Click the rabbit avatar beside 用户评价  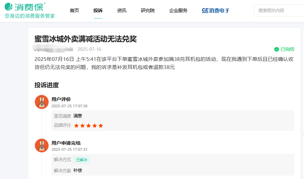pyautogui.click(x=42, y=102)
